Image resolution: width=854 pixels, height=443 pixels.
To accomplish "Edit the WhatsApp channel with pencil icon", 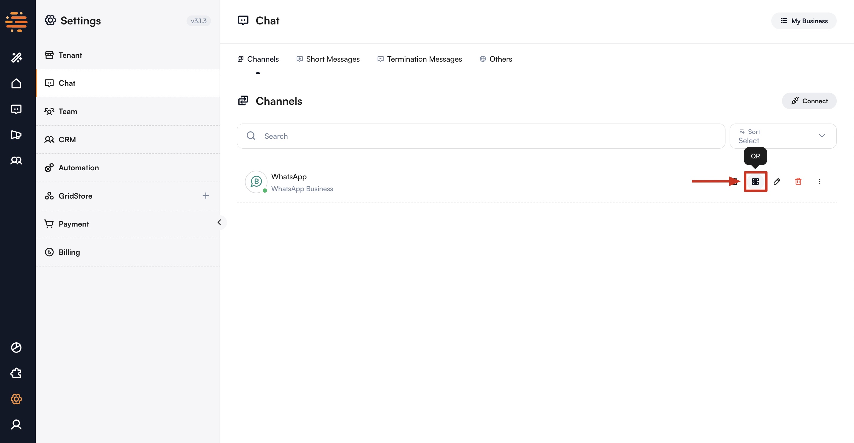I will coord(776,181).
